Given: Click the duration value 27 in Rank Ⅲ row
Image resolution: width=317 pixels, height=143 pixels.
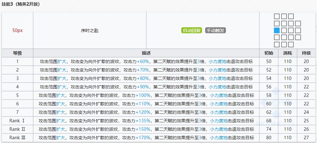Looking at the screenshot, I should tap(306, 138).
